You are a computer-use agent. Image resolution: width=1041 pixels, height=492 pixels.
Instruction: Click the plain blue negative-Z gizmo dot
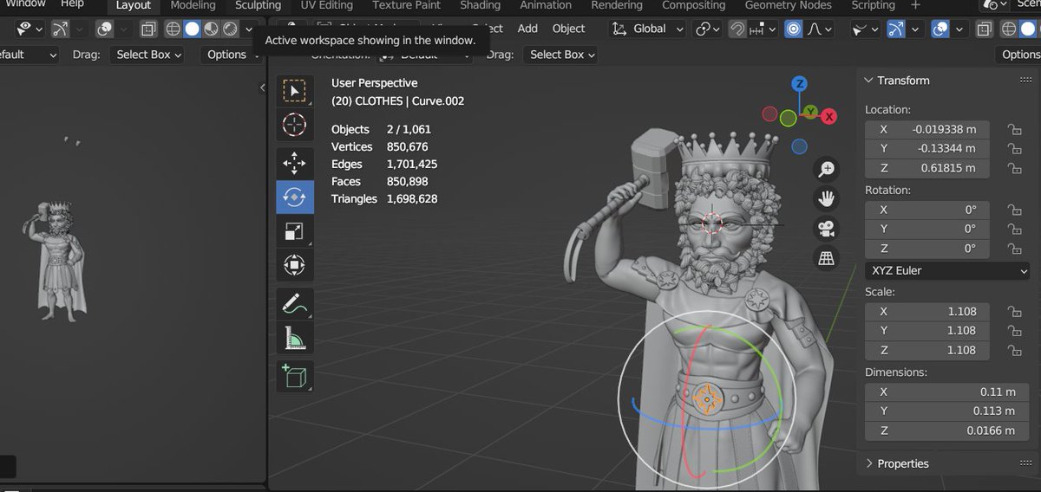click(800, 146)
